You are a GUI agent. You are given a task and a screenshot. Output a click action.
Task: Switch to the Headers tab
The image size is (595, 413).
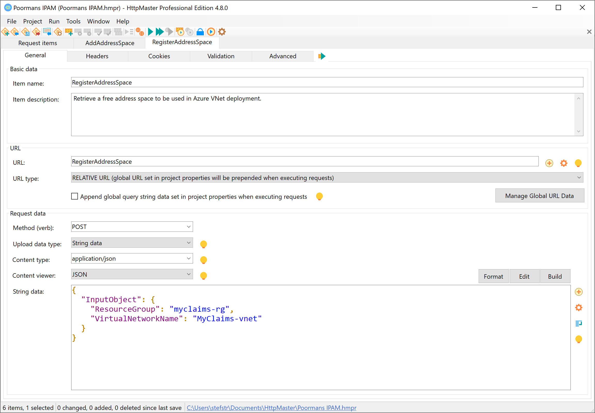tap(97, 56)
